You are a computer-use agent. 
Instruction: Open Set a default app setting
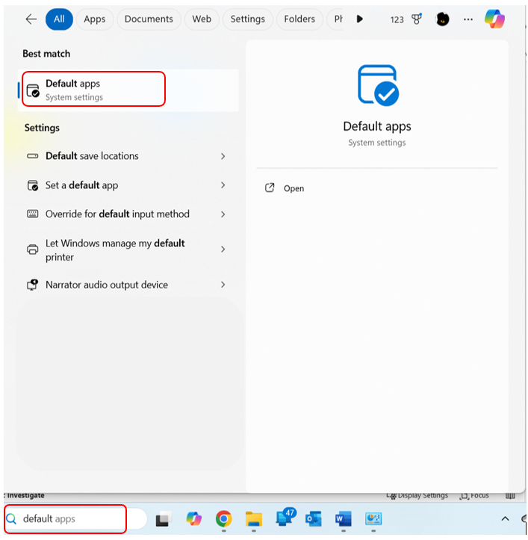(x=128, y=185)
